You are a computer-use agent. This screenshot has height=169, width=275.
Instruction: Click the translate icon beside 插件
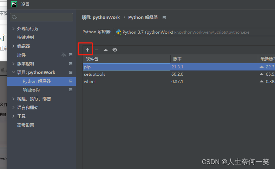pyautogui.click(x=64, y=55)
